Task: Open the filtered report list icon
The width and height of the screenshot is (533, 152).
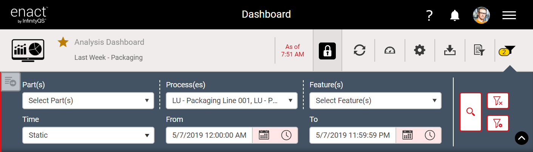Action: point(479,50)
